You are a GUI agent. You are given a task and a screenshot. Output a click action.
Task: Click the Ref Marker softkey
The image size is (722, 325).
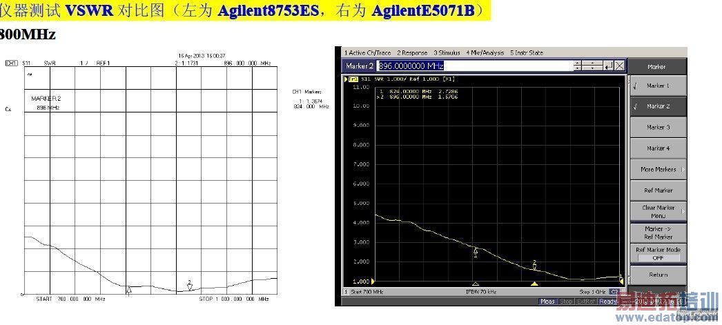(658, 190)
